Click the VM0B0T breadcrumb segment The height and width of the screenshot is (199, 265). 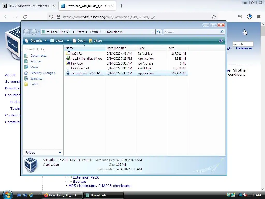coord(95,32)
